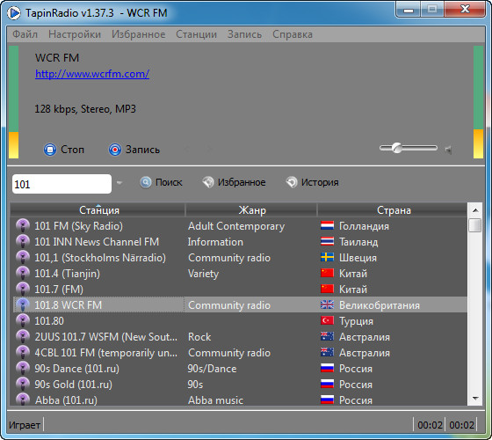The height and width of the screenshot is (440, 492).
Task: Sort the list by the Жанр column header
Action: (251, 210)
